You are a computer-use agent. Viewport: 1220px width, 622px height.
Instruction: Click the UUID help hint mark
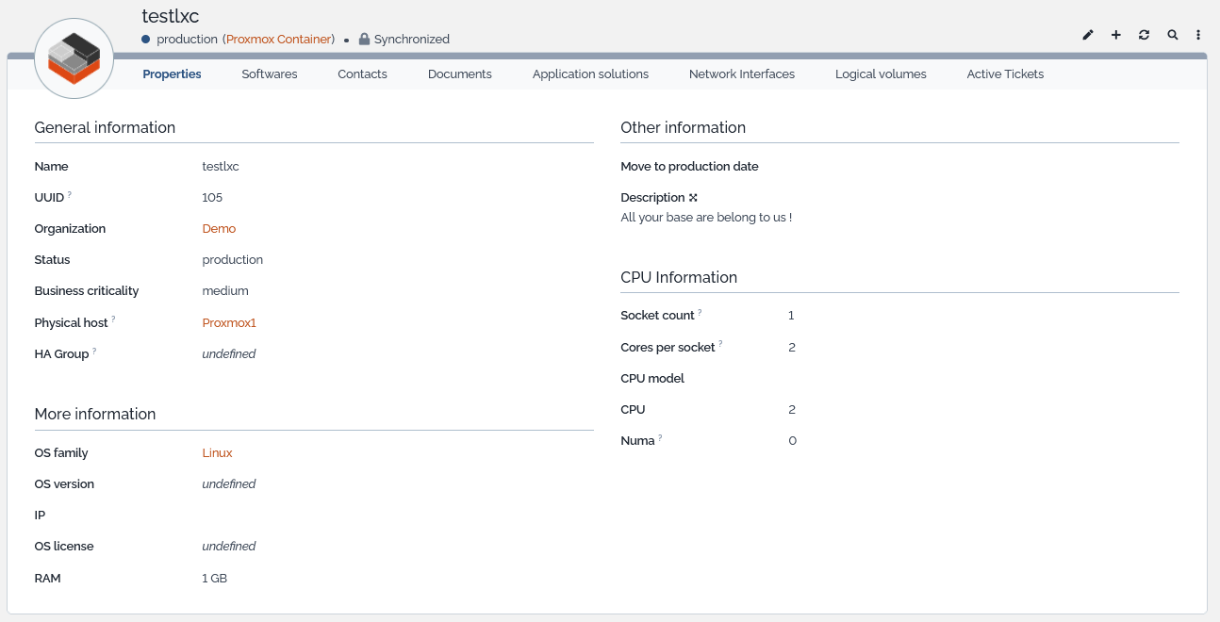[x=70, y=194]
